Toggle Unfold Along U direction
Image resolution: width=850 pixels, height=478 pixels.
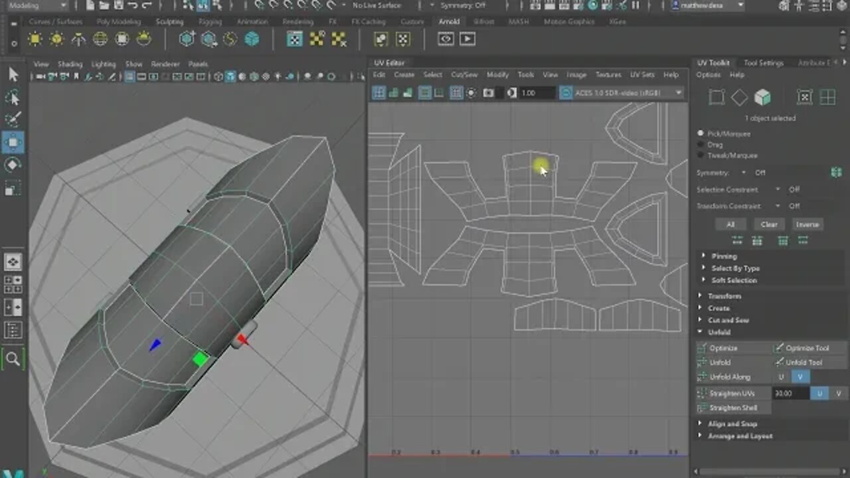coord(782,377)
